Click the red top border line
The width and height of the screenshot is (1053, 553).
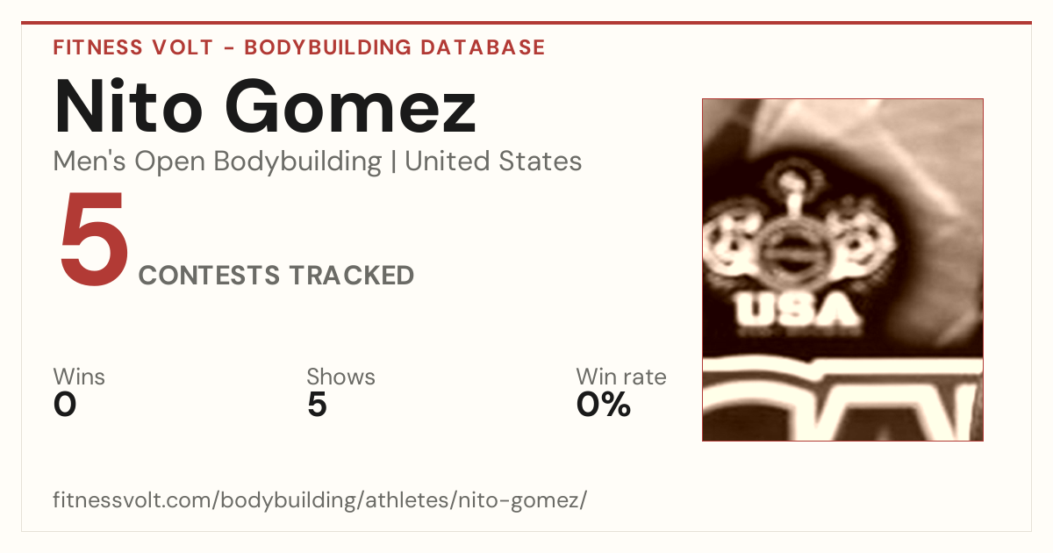pyautogui.click(x=526, y=23)
